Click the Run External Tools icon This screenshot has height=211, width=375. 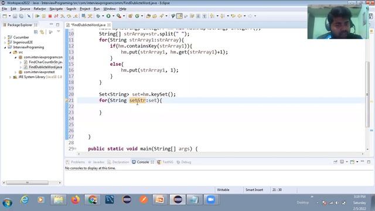118,16
